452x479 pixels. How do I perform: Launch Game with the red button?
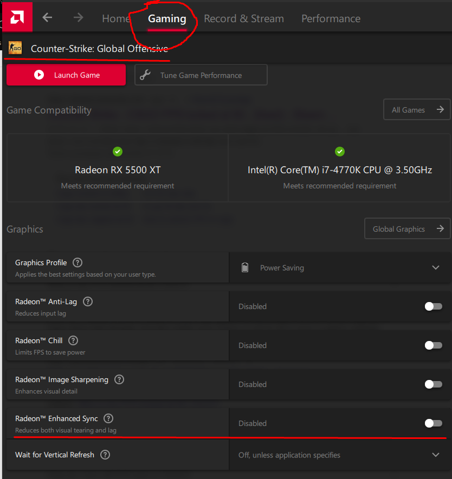coord(66,75)
